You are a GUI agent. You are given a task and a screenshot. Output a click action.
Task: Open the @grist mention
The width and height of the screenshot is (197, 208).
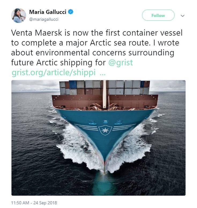(121, 62)
